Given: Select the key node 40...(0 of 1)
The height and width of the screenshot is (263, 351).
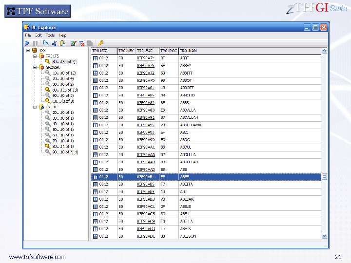Looking at the screenshot, I should pos(63,124).
